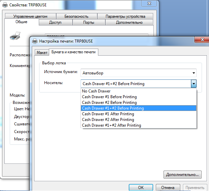Open the Порты tab
Screen dimensions: 209x191
click(x=89, y=22)
